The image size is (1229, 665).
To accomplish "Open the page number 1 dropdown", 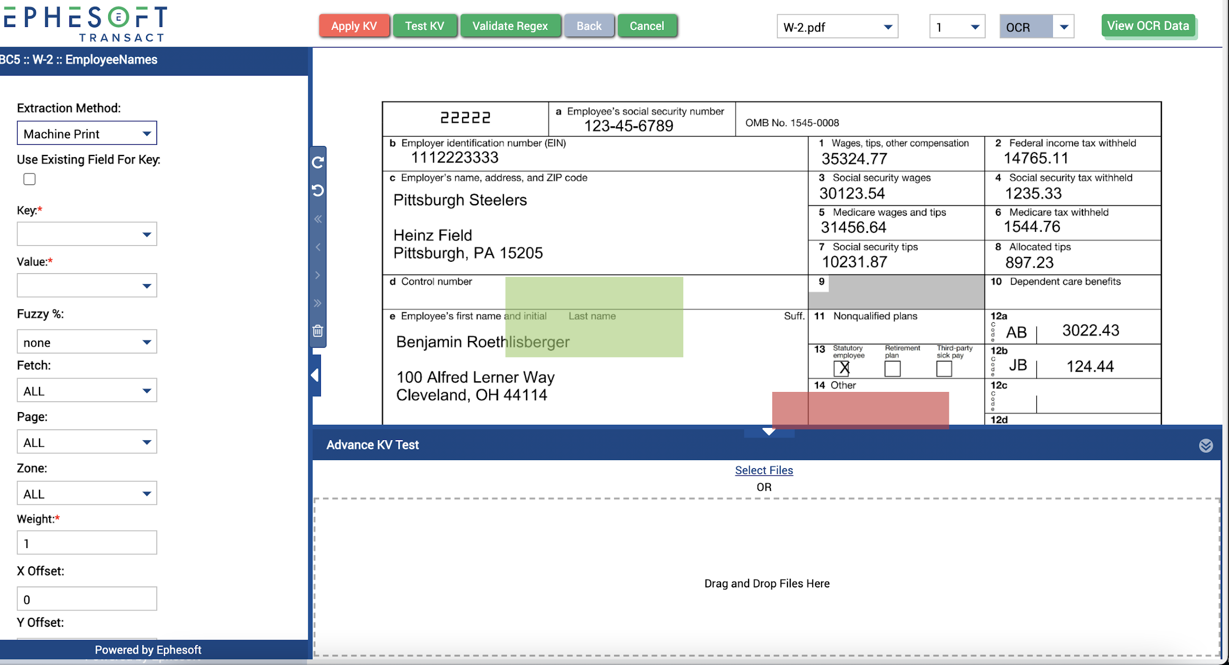I will tap(957, 27).
